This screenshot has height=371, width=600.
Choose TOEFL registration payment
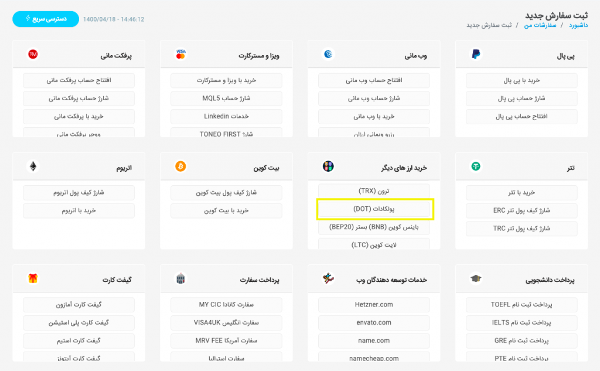[x=521, y=305]
